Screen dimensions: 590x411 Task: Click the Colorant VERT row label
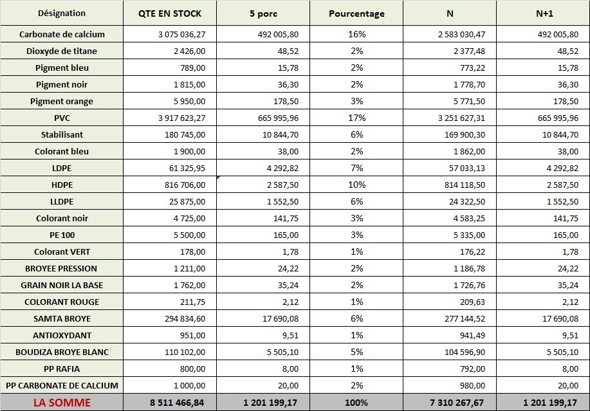62,252
